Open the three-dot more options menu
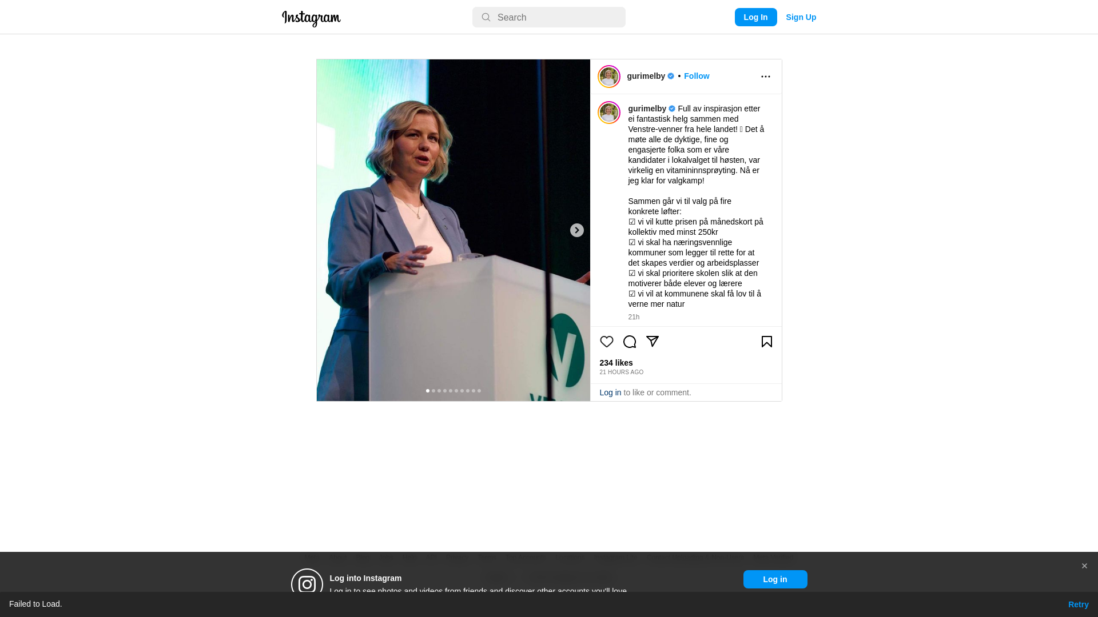The image size is (1098, 617). click(x=766, y=77)
